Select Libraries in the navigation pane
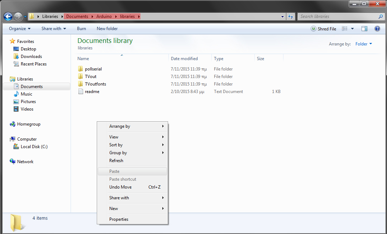The image size is (387, 234). pos(25,79)
